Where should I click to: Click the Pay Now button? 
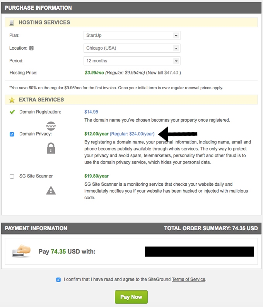[x=131, y=297]
